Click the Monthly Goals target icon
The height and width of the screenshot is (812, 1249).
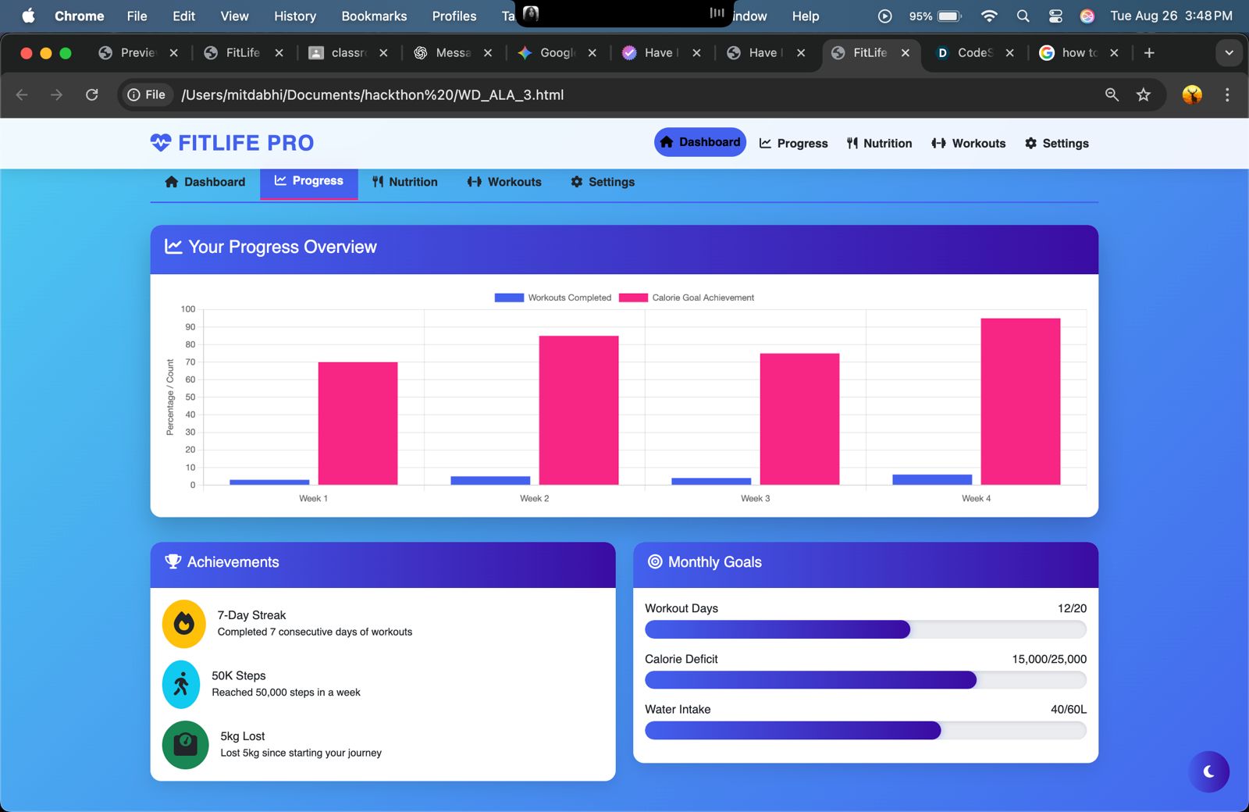(655, 561)
